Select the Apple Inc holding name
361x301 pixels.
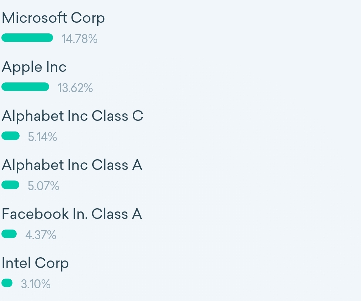(x=34, y=67)
